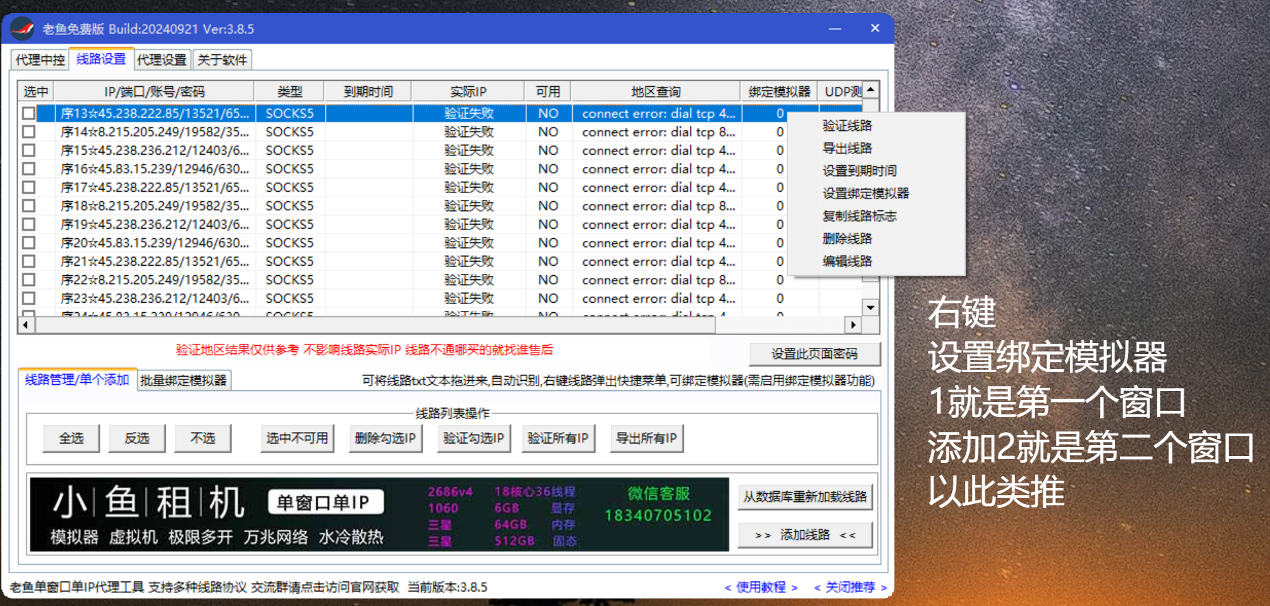The image size is (1270, 606).
Task: Open the 使用教程 link
Action: [x=761, y=587]
